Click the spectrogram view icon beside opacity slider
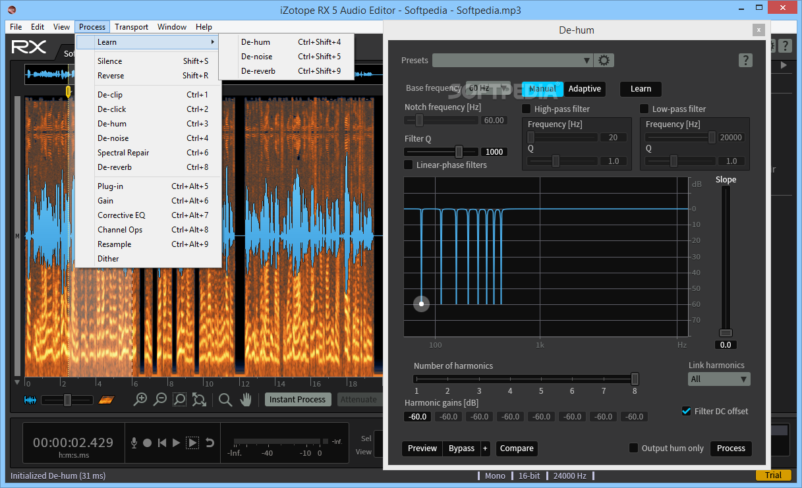 pos(106,400)
